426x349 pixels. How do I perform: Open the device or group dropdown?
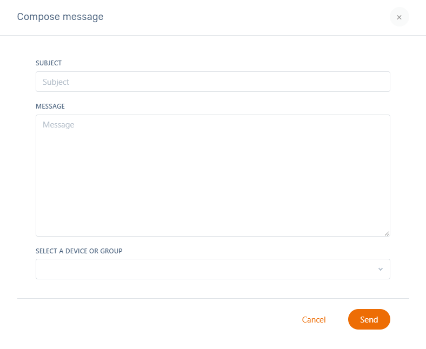(x=212, y=269)
